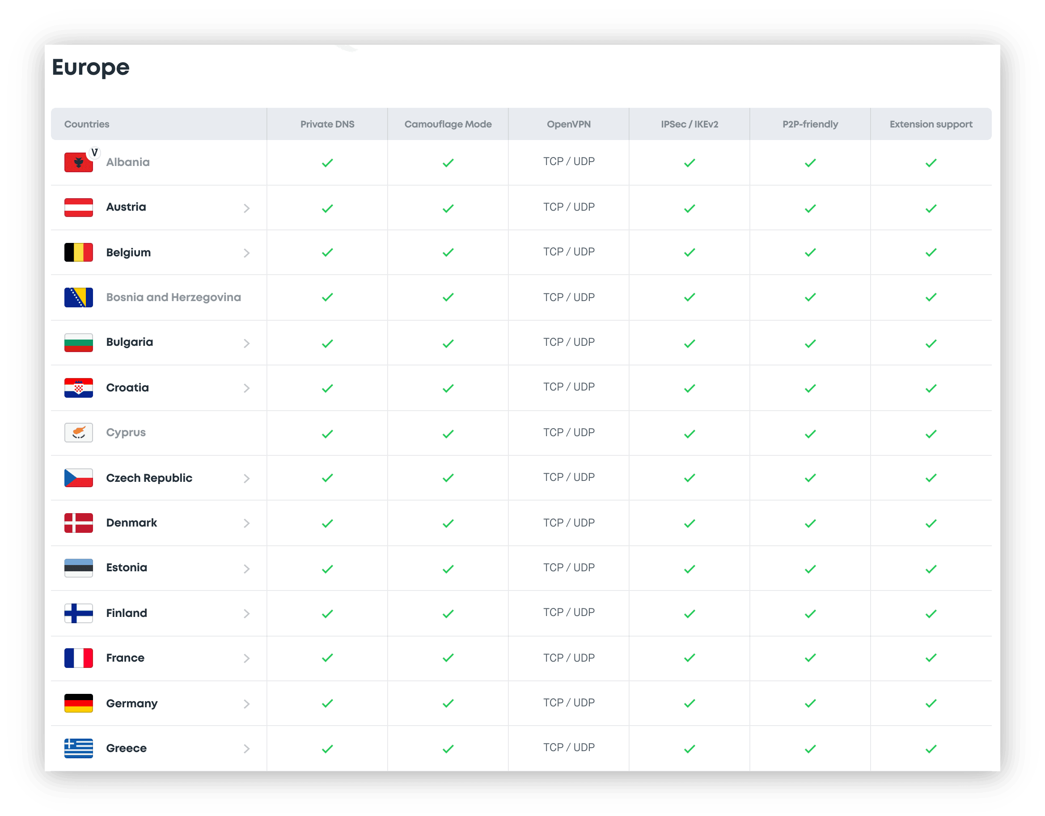The width and height of the screenshot is (1045, 816).
Task: Click the Albania flag icon
Action: point(78,163)
